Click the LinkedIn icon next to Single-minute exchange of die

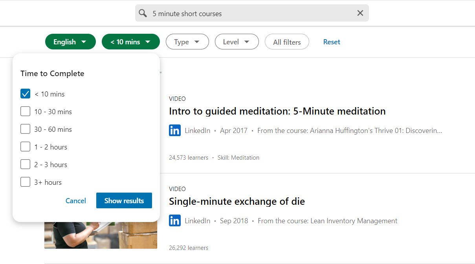[x=175, y=220]
